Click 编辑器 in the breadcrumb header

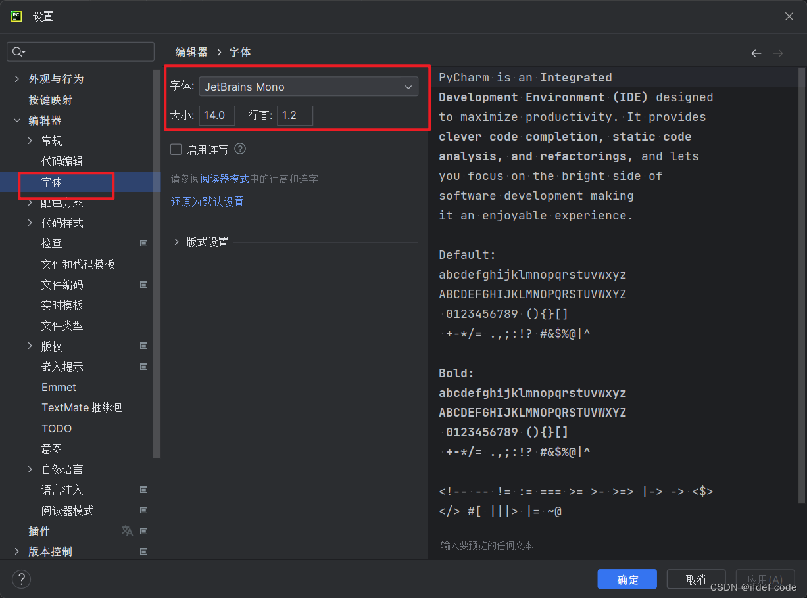(191, 52)
